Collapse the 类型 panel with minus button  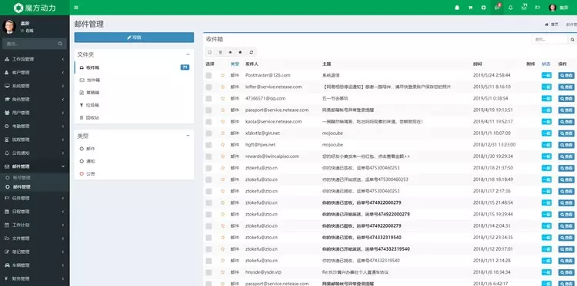(x=188, y=135)
